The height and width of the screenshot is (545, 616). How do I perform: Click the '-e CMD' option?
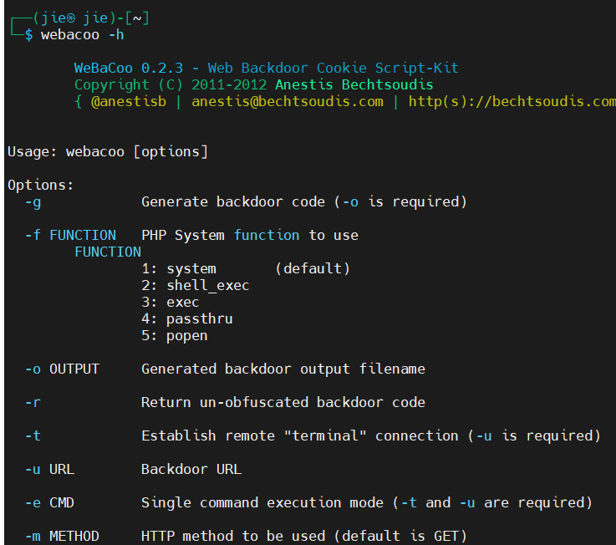[x=49, y=502]
